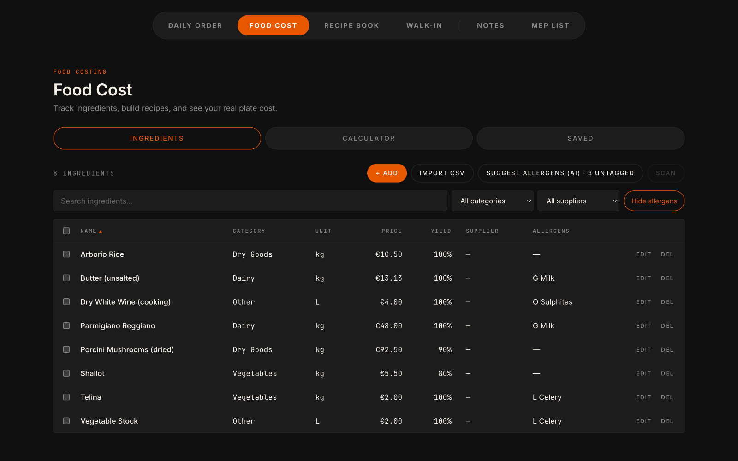Open the All categories dropdown

pyautogui.click(x=492, y=201)
